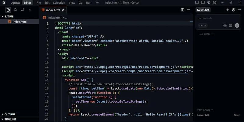Click index.html in the breadcrumb
Viewport: 244px width, 122px height.
coord(54,18)
